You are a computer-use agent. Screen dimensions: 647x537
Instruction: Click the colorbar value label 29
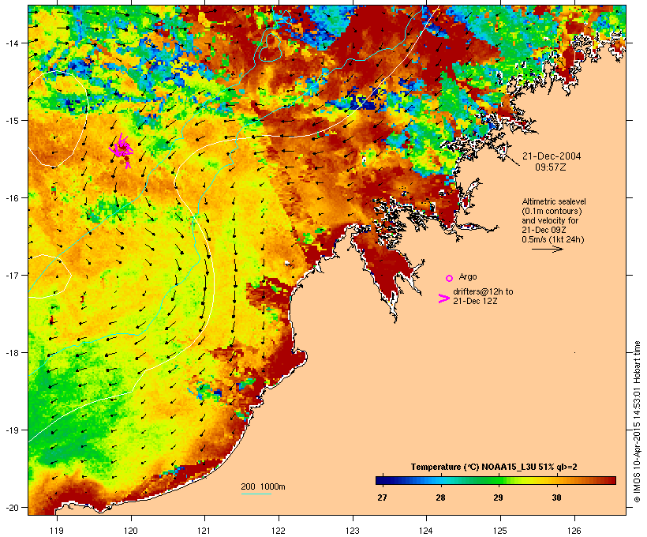(498, 498)
